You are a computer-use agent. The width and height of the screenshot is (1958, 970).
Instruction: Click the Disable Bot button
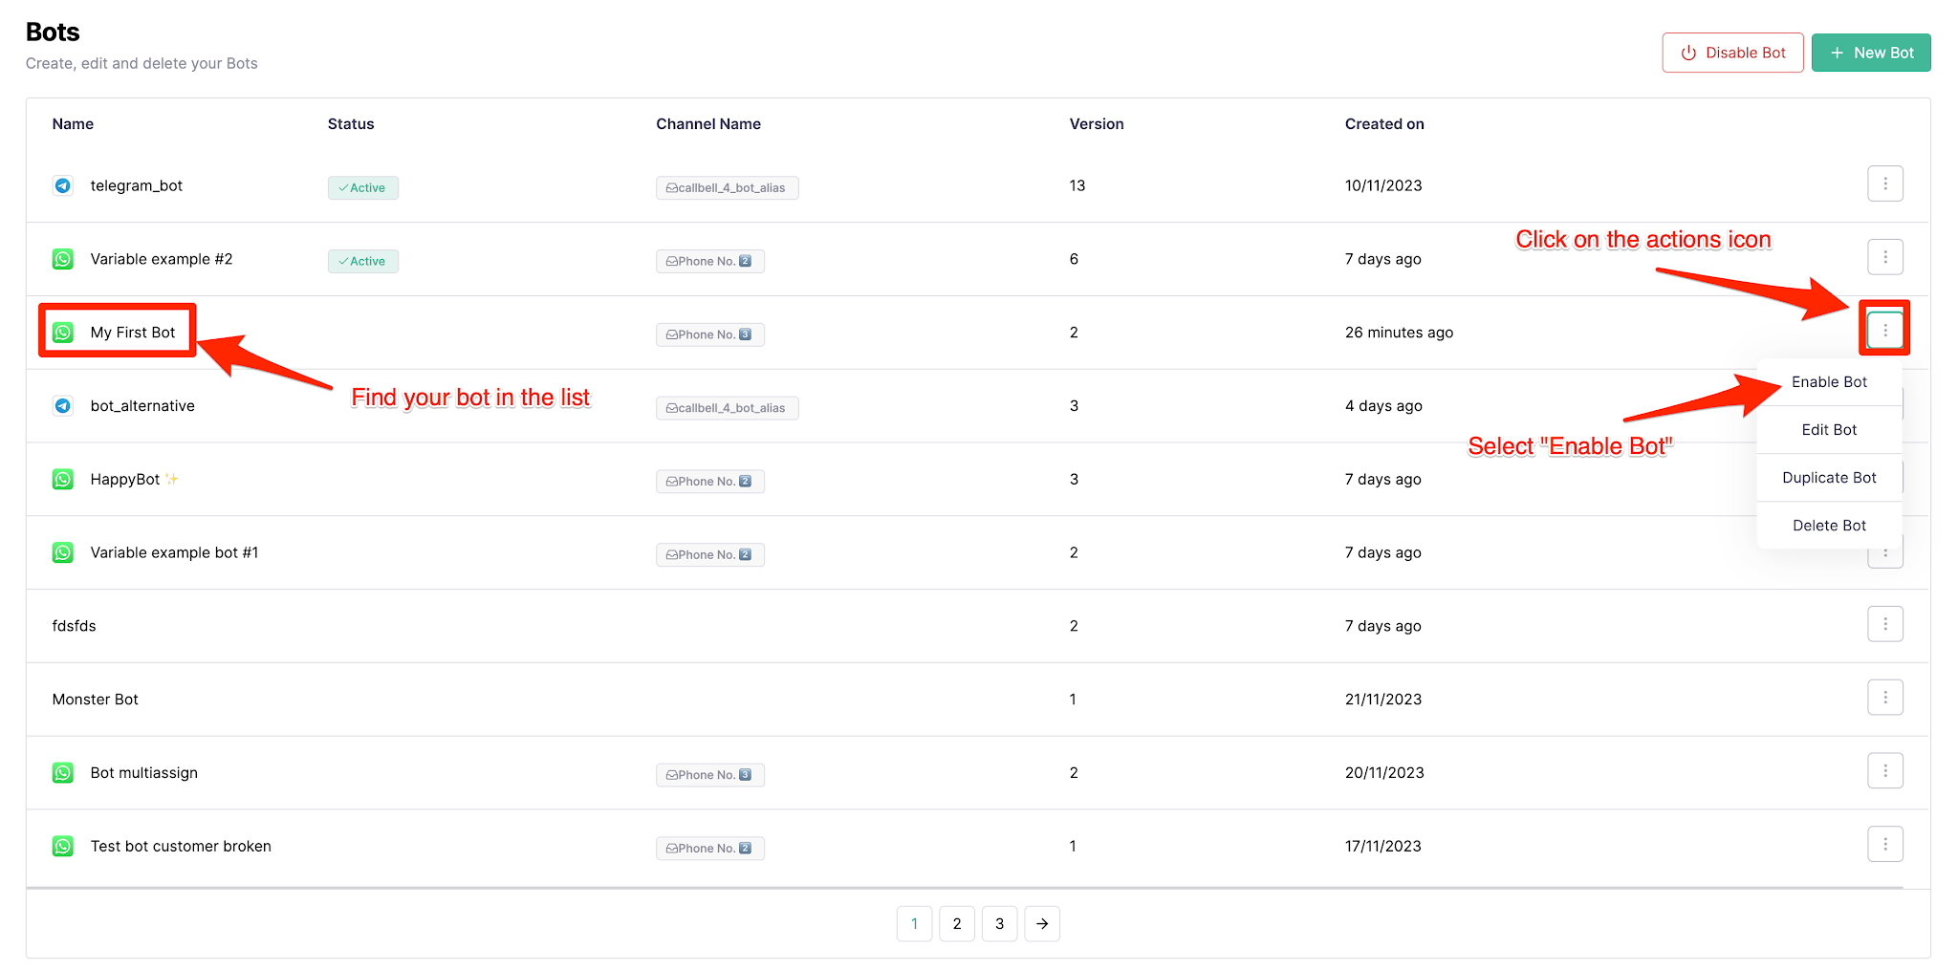tap(1732, 53)
